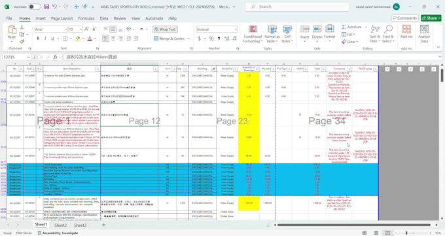
Task: Click the Top Align icon
Action: [105, 29]
